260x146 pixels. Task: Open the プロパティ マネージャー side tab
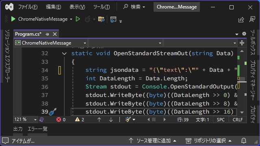[253, 80]
